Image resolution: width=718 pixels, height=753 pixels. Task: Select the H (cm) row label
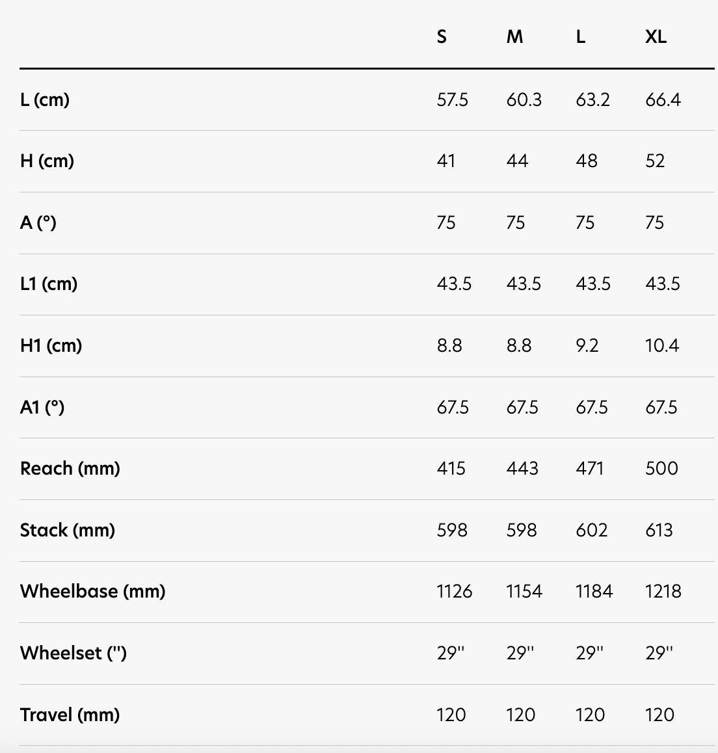pyautogui.click(x=47, y=161)
